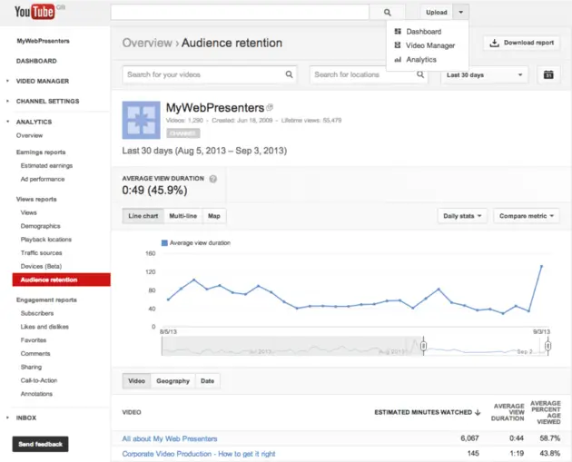Click the download arrow icon on Download report
Image resolution: width=572 pixels, height=462 pixels.
pyautogui.click(x=494, y=43)
